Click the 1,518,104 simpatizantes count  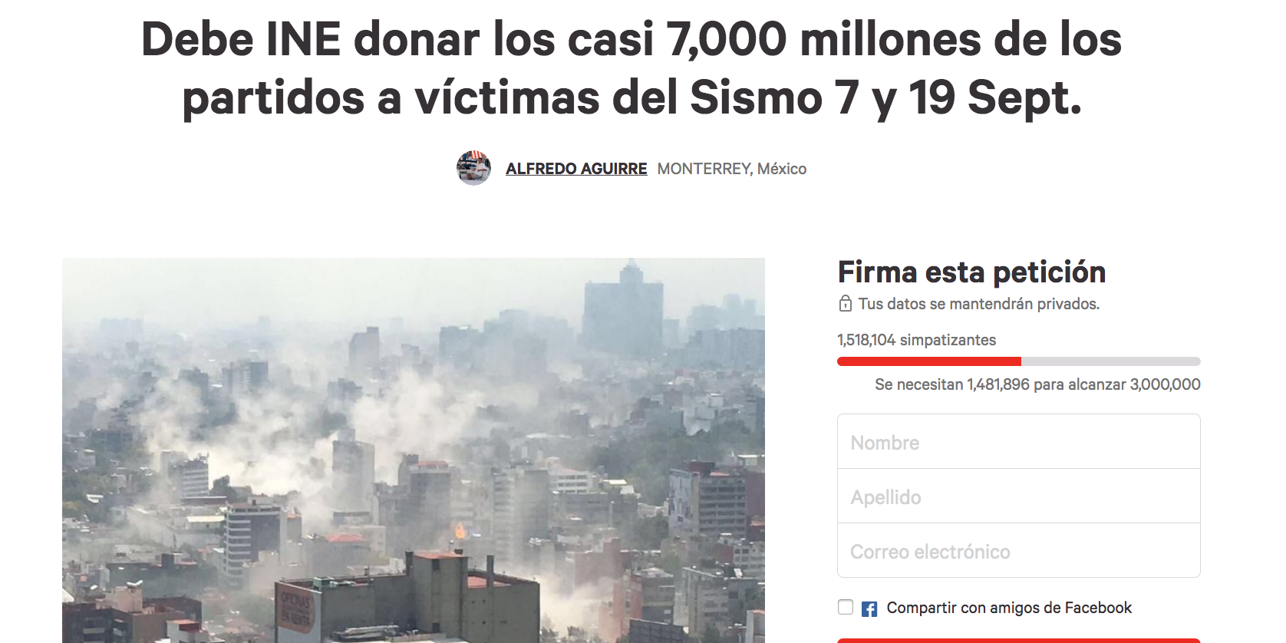pos(916,340)
